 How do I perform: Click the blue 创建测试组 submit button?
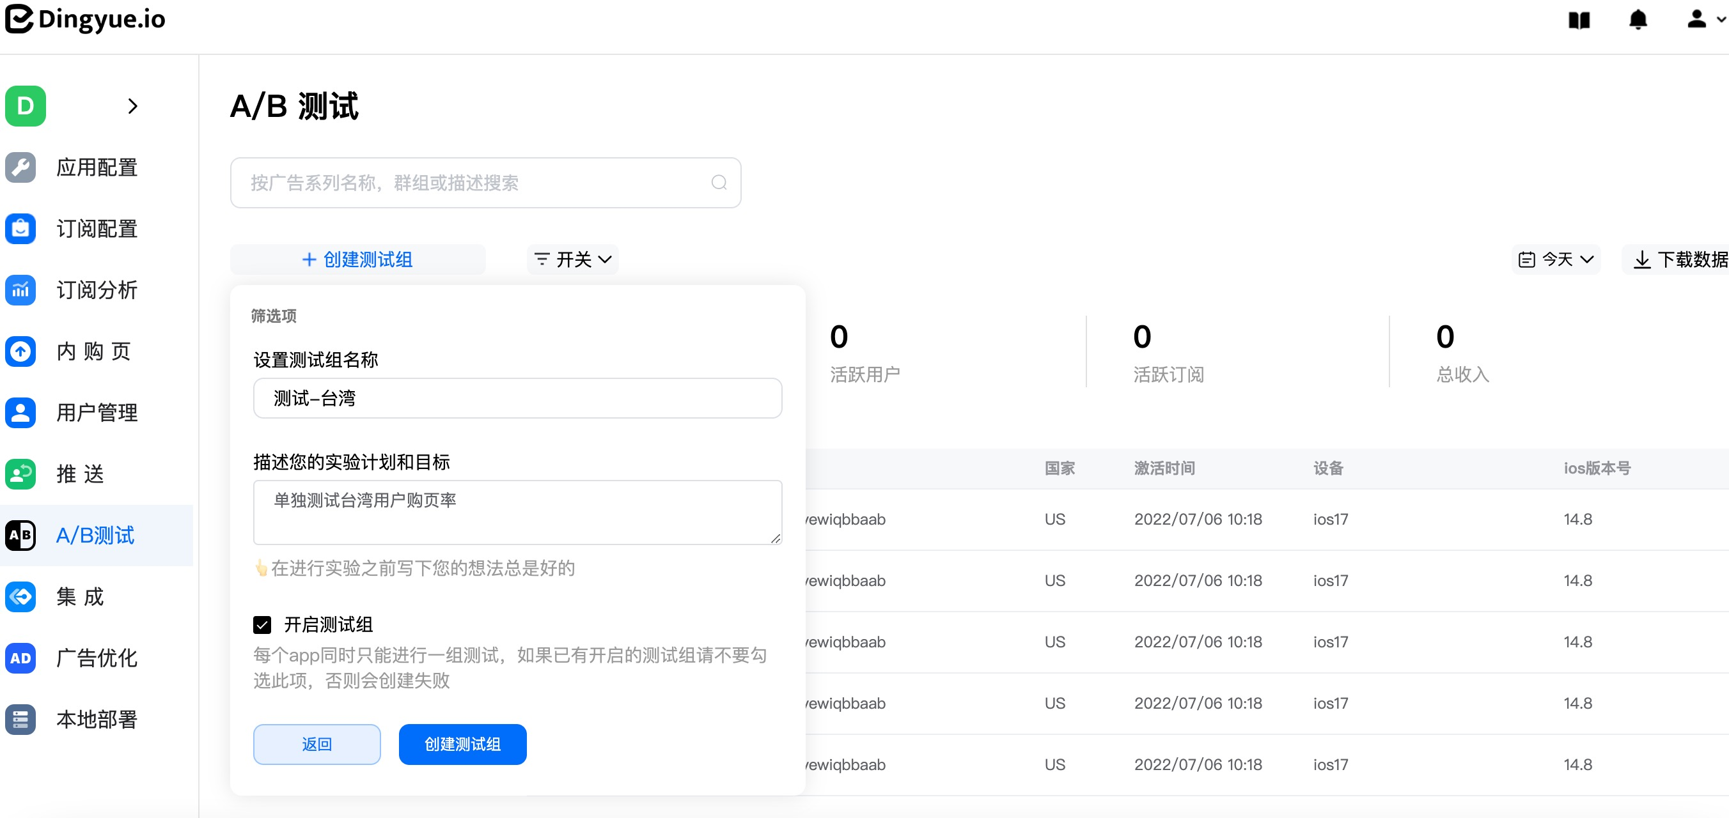[x=462, y=744]
